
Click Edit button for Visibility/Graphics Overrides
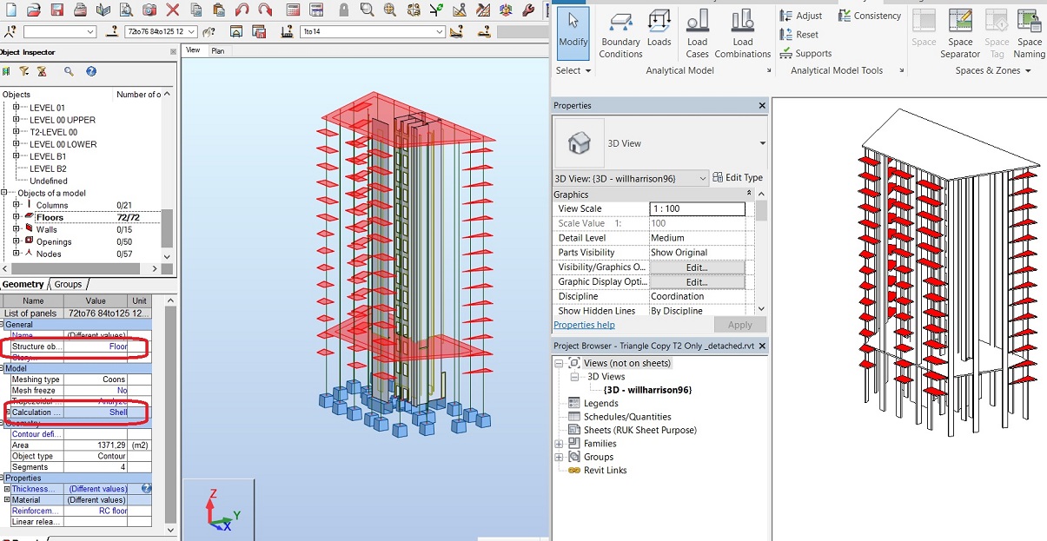[697, 267]
